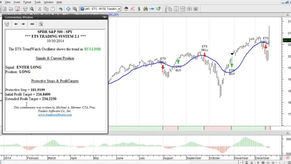Click the Save toolbar icon
This screenshot has width=291, height=164.
click(17, 9)
